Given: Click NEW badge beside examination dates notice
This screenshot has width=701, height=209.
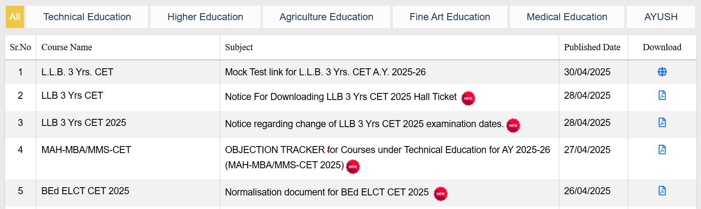Looking at the screenshot, I should (x=513, y=125).
